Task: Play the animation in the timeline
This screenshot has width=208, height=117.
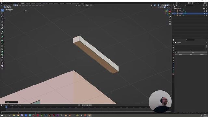Action: pos(87,105)
